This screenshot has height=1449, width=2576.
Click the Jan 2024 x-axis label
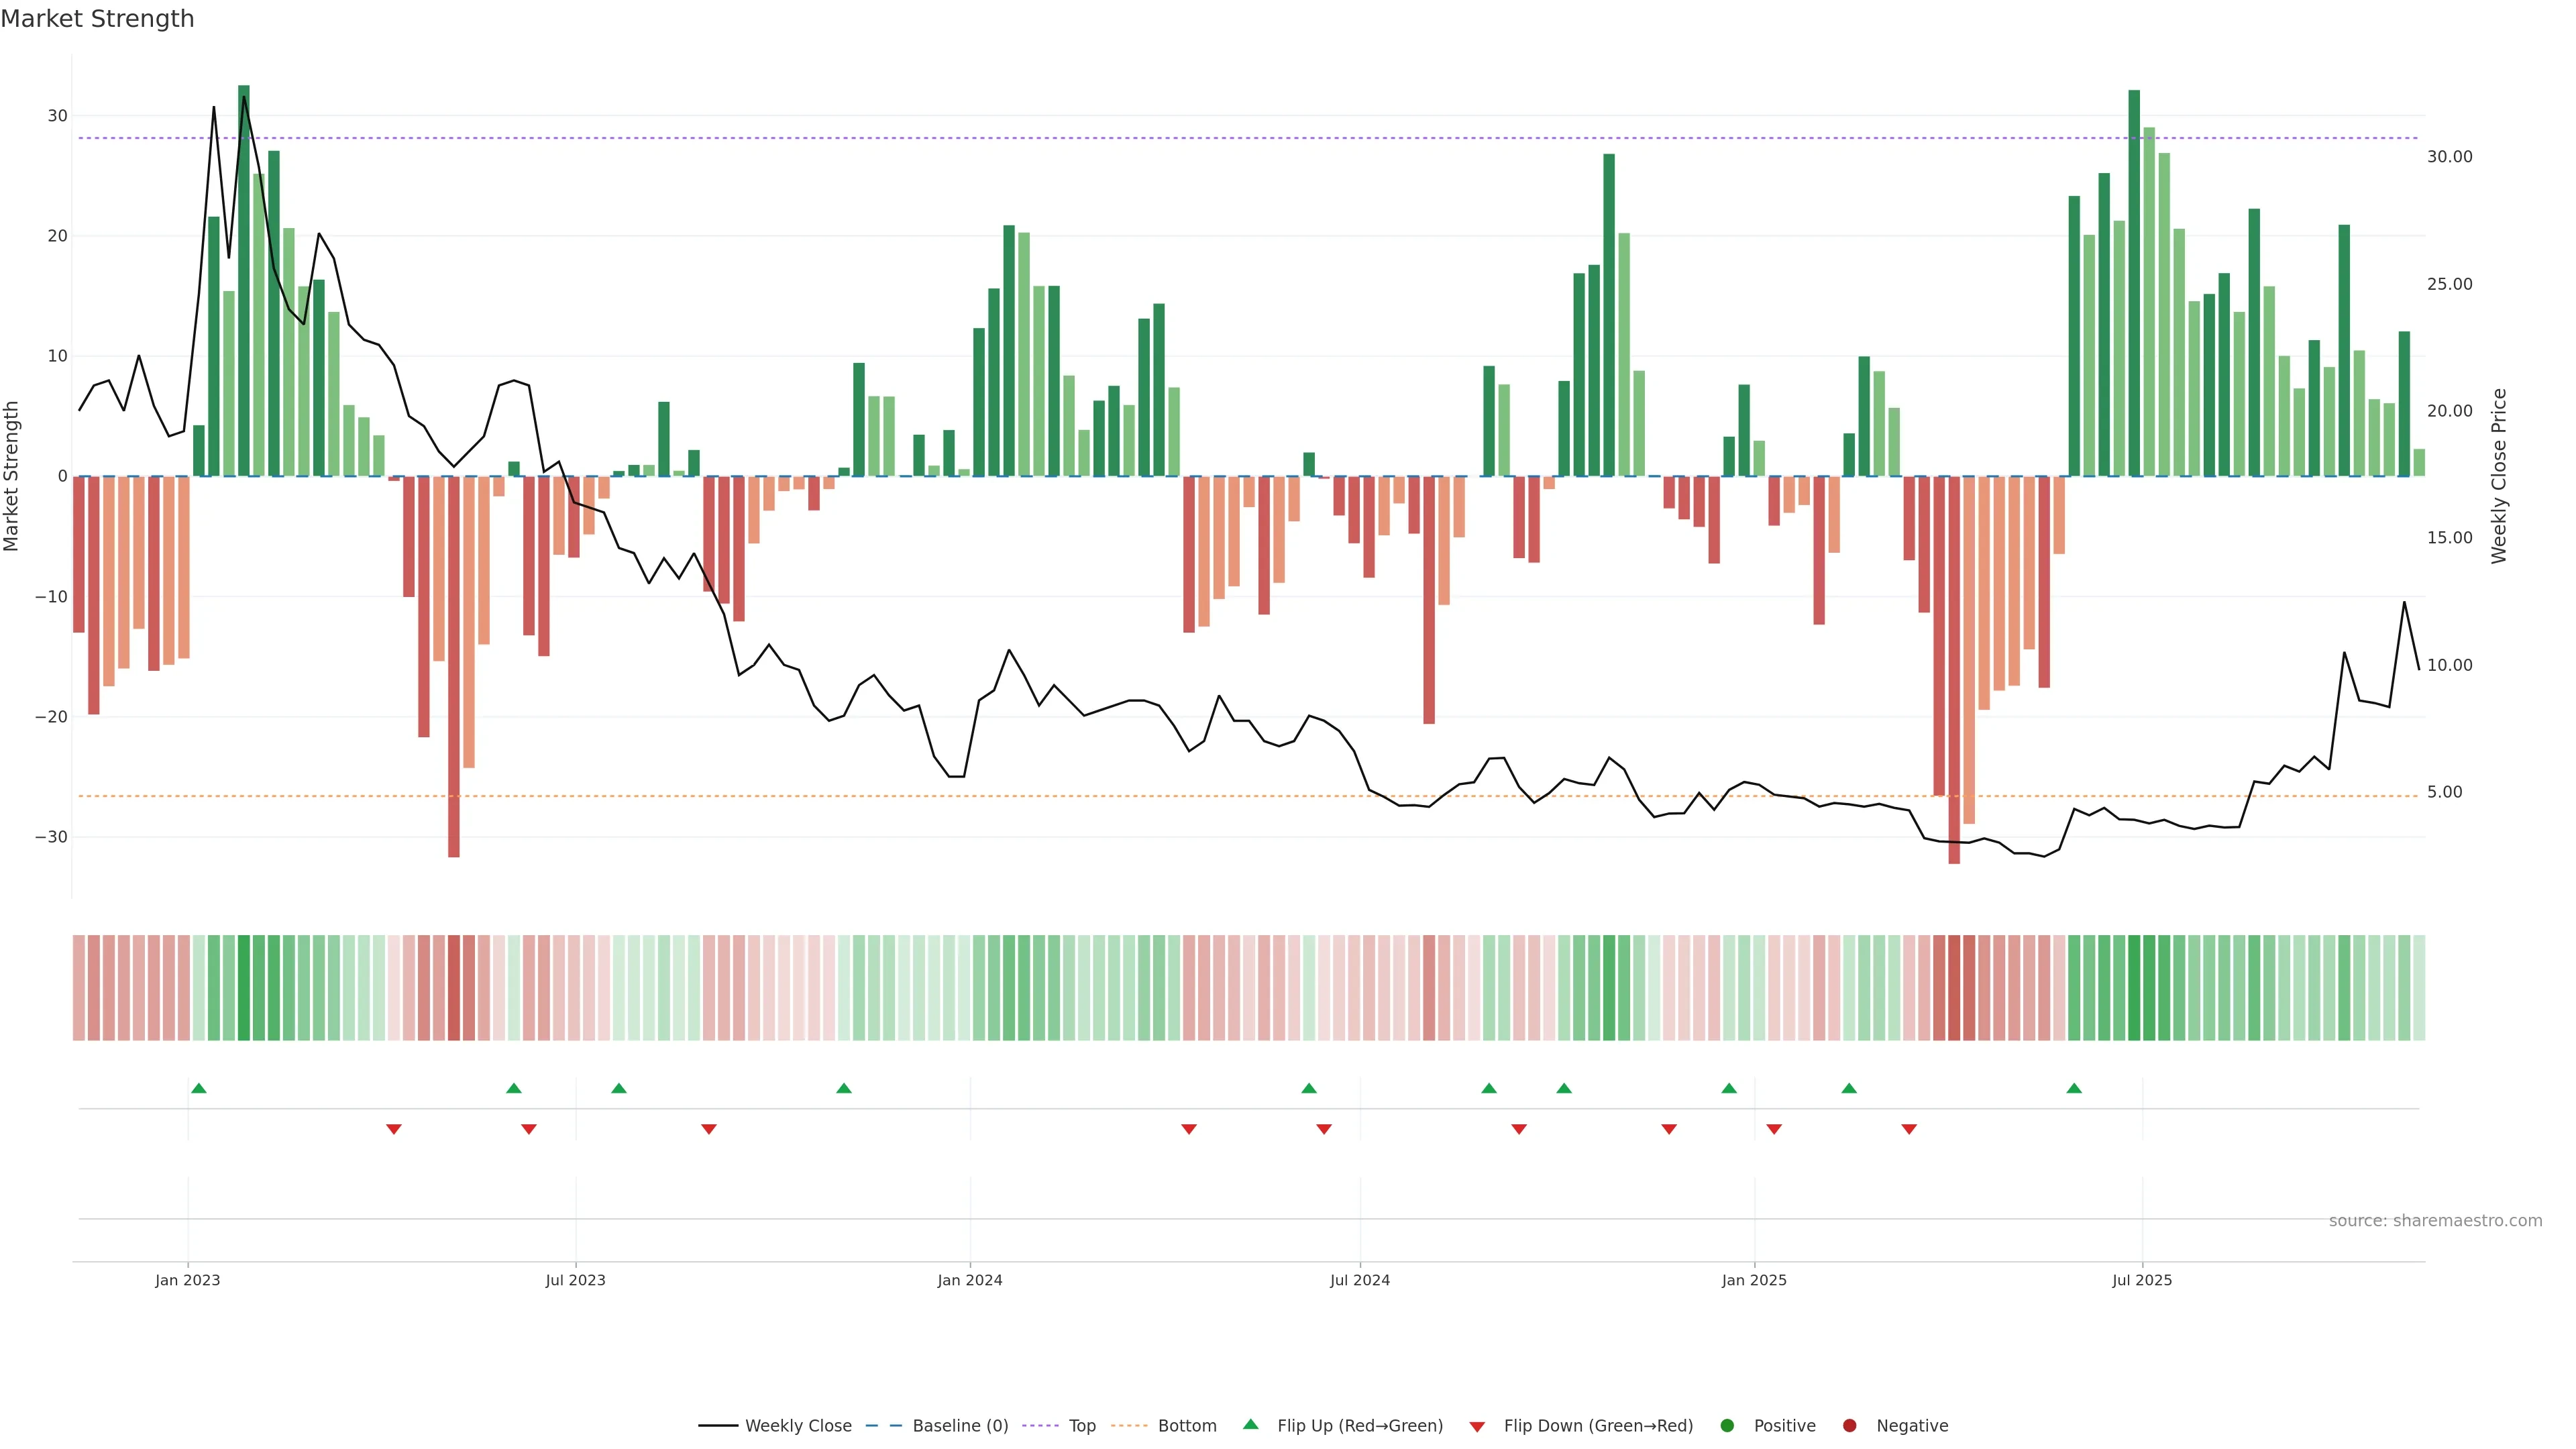tap(969, 1280)
